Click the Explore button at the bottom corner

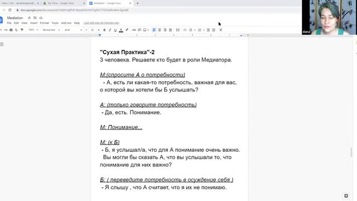point(346,196)
